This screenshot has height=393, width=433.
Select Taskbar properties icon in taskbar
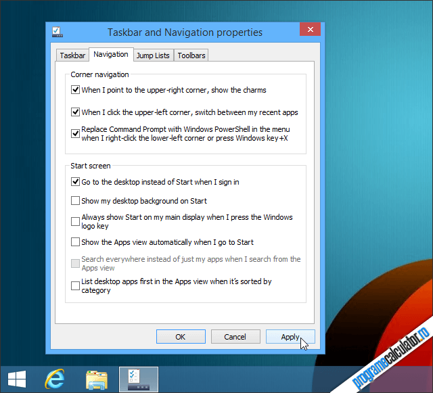click(x=139, y=379)
